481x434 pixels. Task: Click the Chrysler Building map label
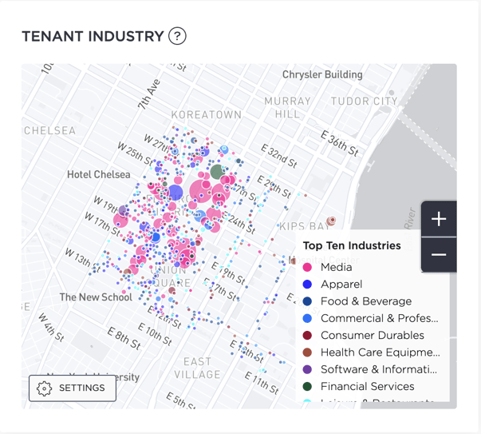click(322, 74)
